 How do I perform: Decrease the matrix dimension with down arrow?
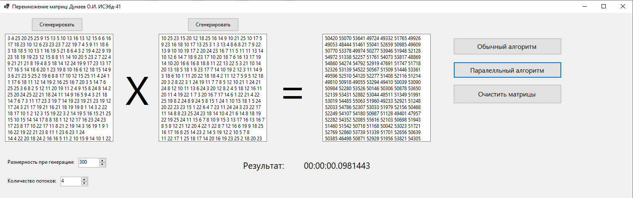tap(102, 165)
